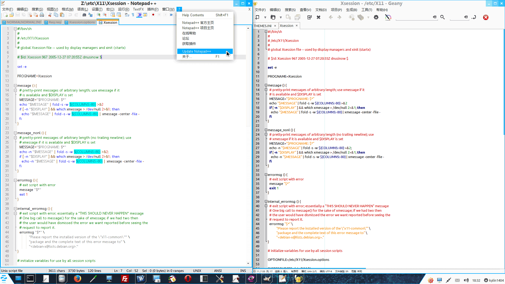Toggle synchronize vertical scrolling icon in Notepad++

pos(113,15)
